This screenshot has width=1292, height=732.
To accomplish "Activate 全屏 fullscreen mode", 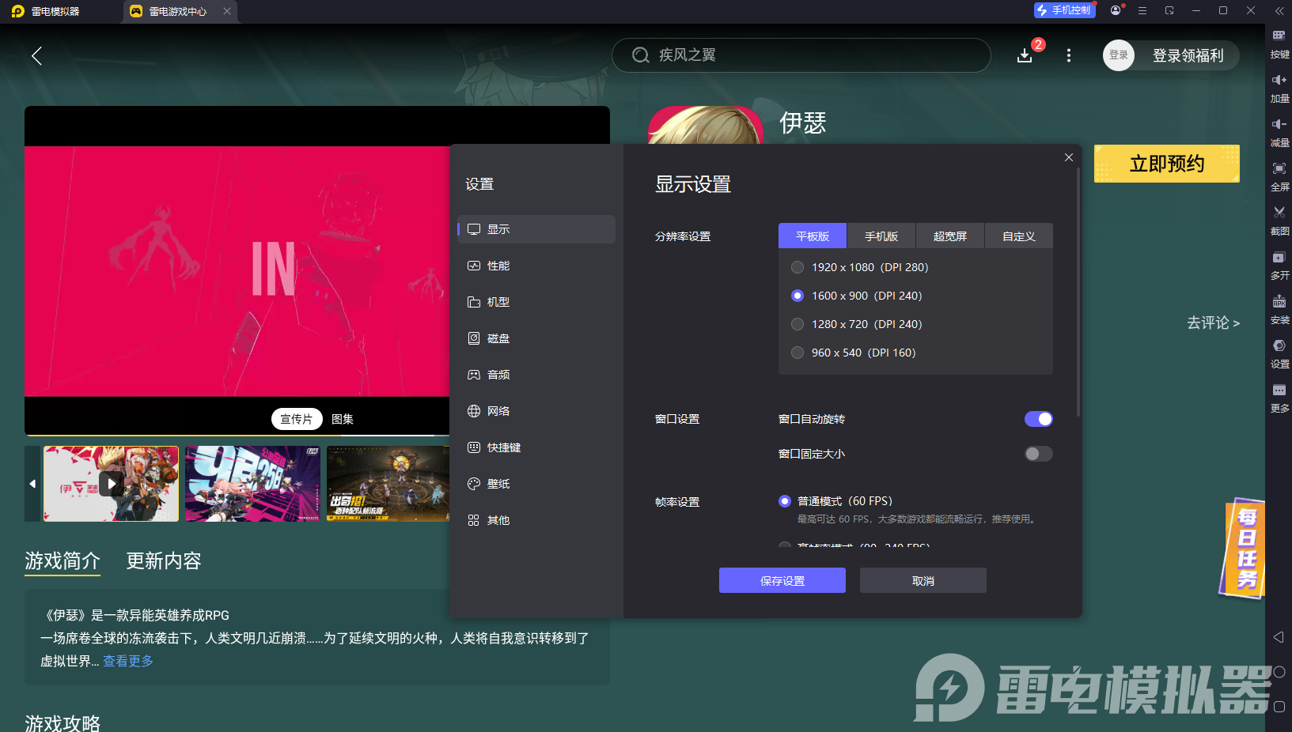I will tap(1279, 176).
